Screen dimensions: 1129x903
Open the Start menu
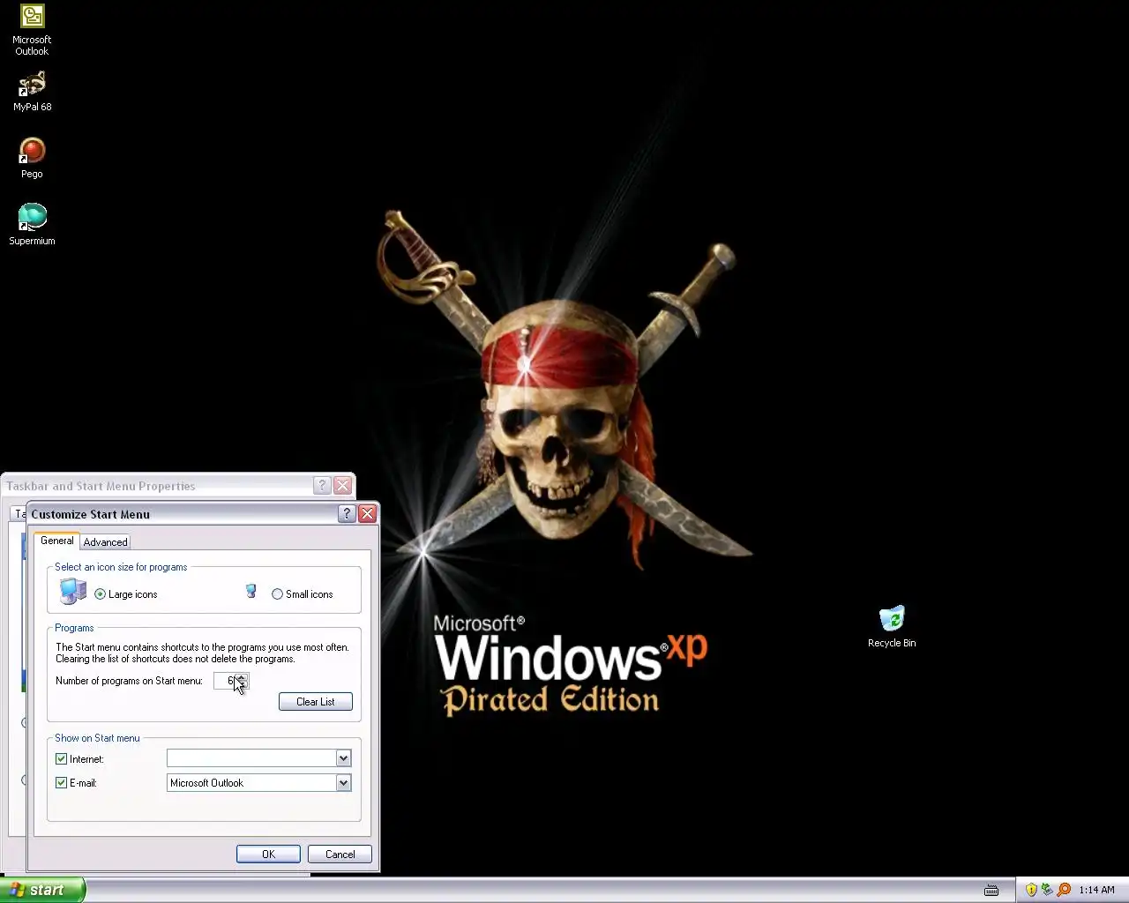click(x=42, y=890)
